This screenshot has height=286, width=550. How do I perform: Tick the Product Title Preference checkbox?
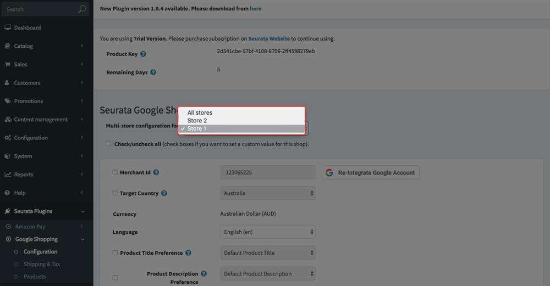pos(115,253)
